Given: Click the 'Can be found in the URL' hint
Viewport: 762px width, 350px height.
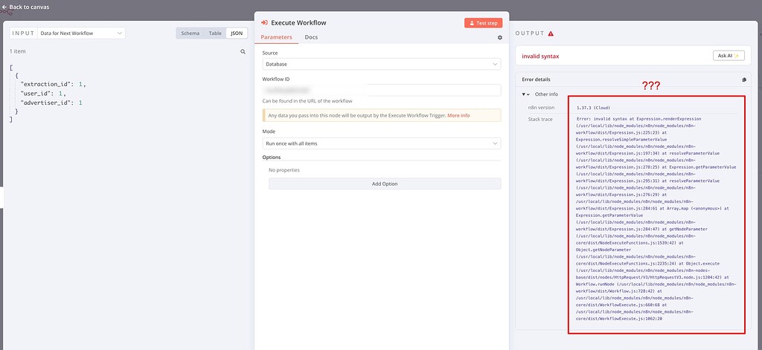Looking at the screenshot, I should 307,101.
